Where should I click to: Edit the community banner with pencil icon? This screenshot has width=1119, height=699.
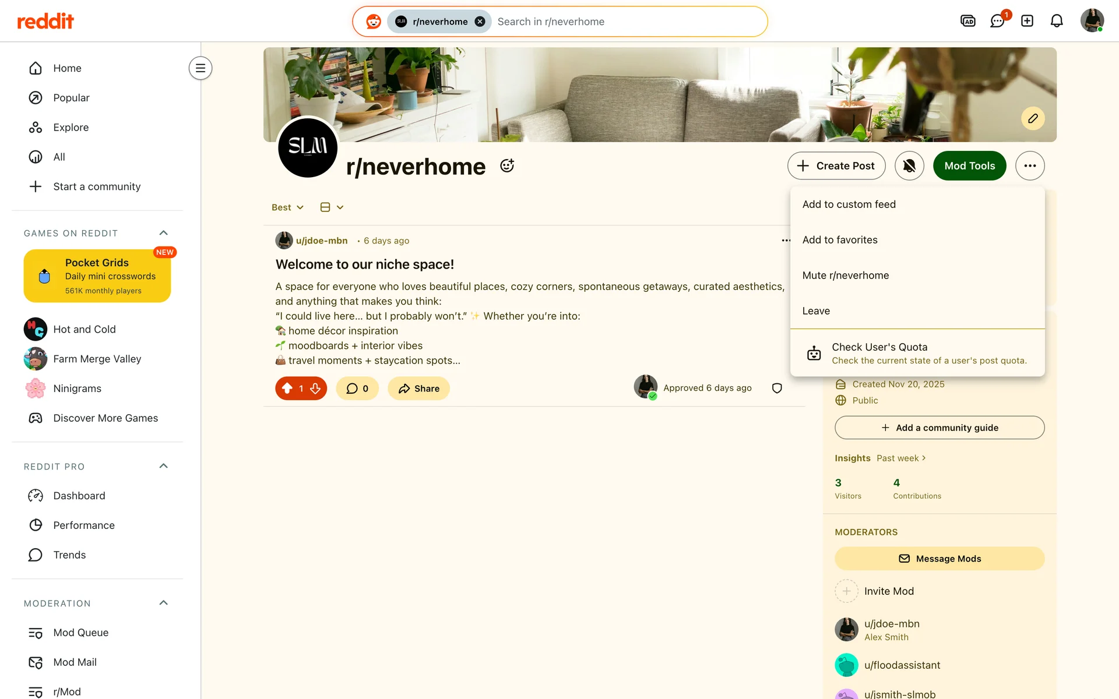pos(1033,118)
